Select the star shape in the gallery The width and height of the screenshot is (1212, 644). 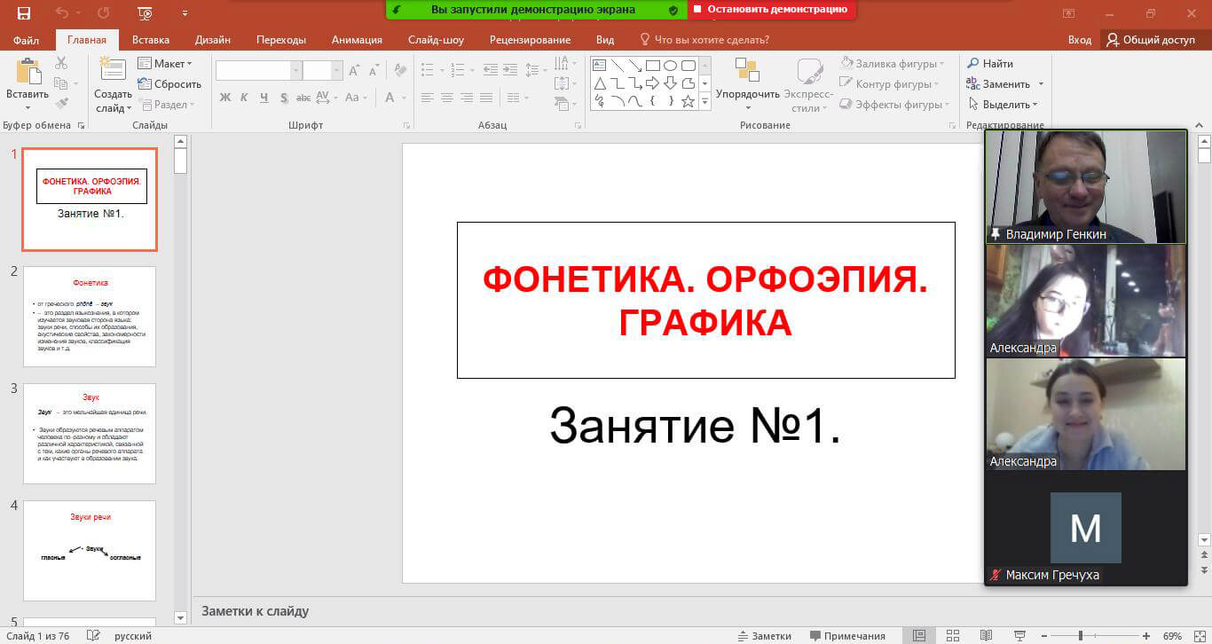[x=688, y=101]
